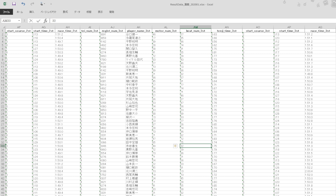Select column AK header
The image size is (336, 196).
tap(139, 27)
